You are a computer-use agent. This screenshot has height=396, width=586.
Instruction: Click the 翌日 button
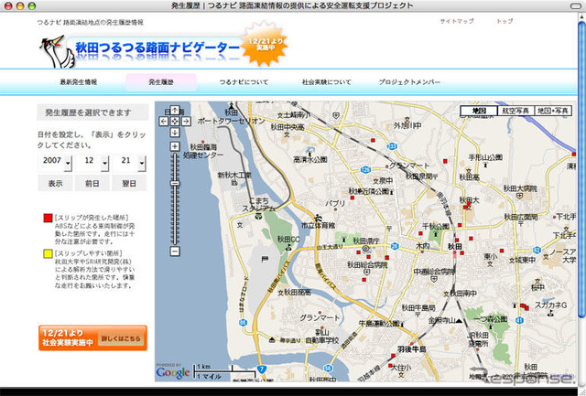tap(129, 183)
